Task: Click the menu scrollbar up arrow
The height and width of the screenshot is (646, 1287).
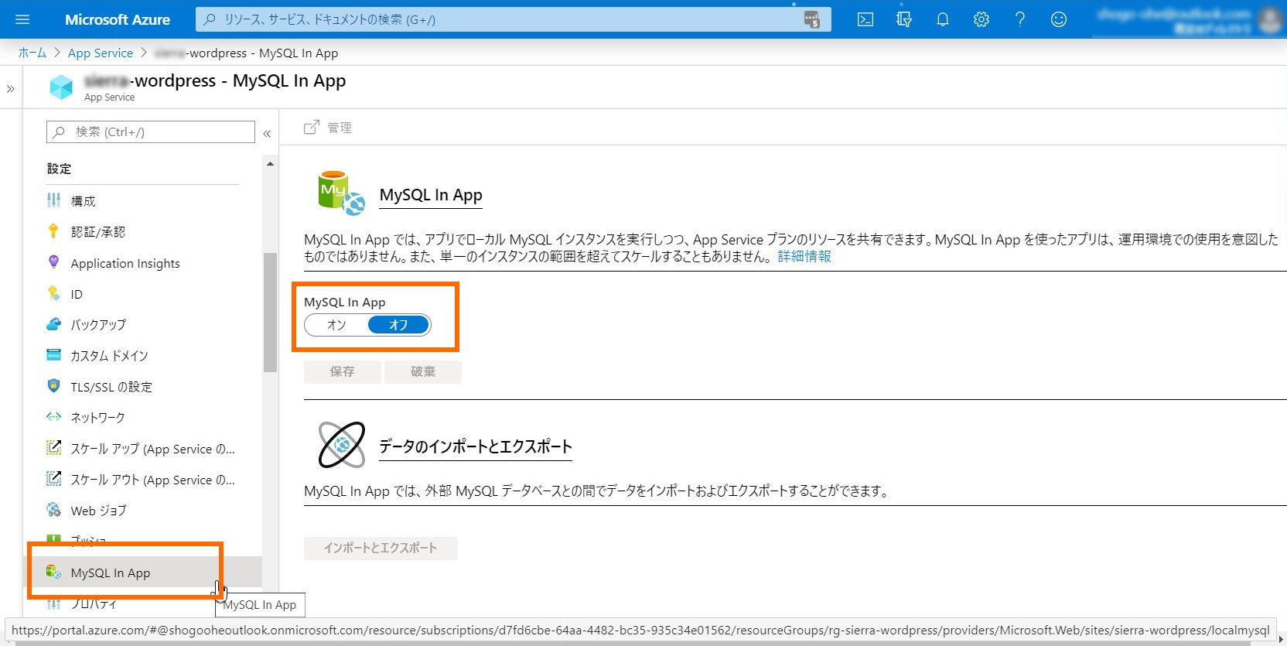Action: [x=270, y=164]
